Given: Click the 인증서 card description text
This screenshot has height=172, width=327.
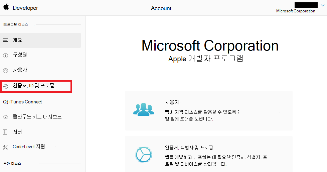Looking at the screenshot, I should pos(216,161).
